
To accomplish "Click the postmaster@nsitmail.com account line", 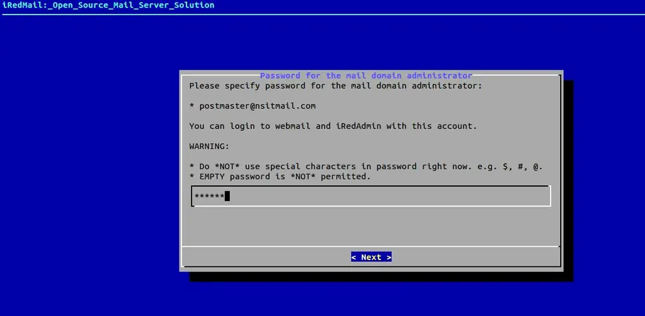I will click(253, 106).
